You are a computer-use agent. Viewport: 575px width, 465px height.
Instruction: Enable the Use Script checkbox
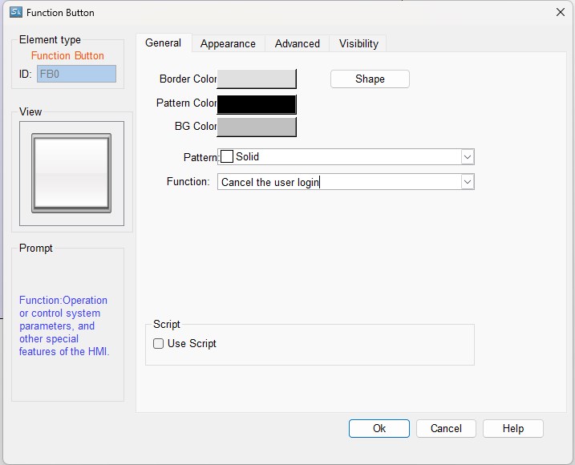click(x=159, y=344)
